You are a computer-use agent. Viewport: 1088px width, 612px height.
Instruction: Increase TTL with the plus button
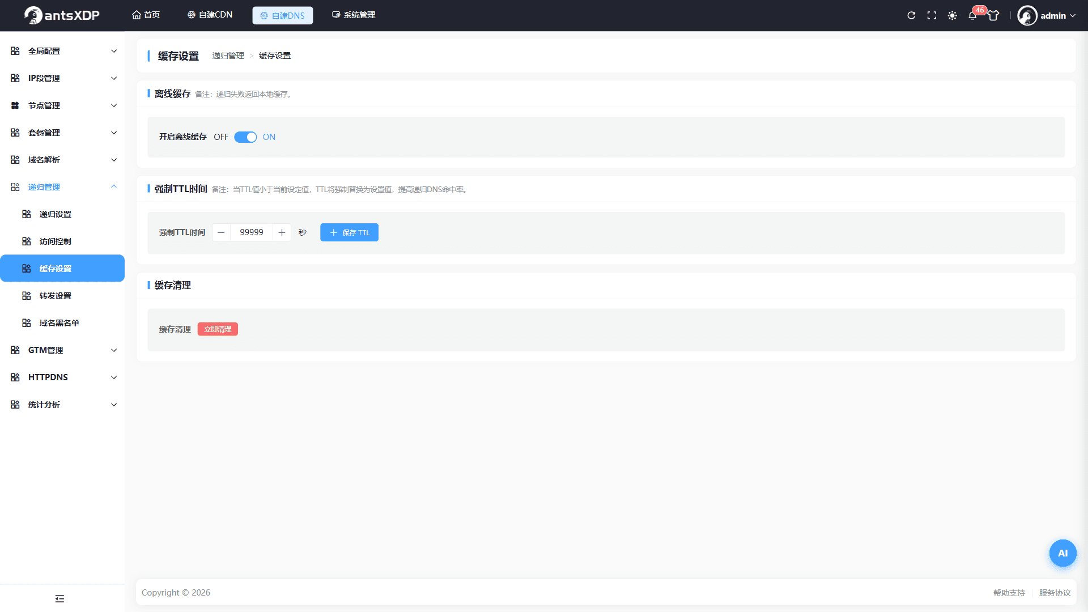282,232
